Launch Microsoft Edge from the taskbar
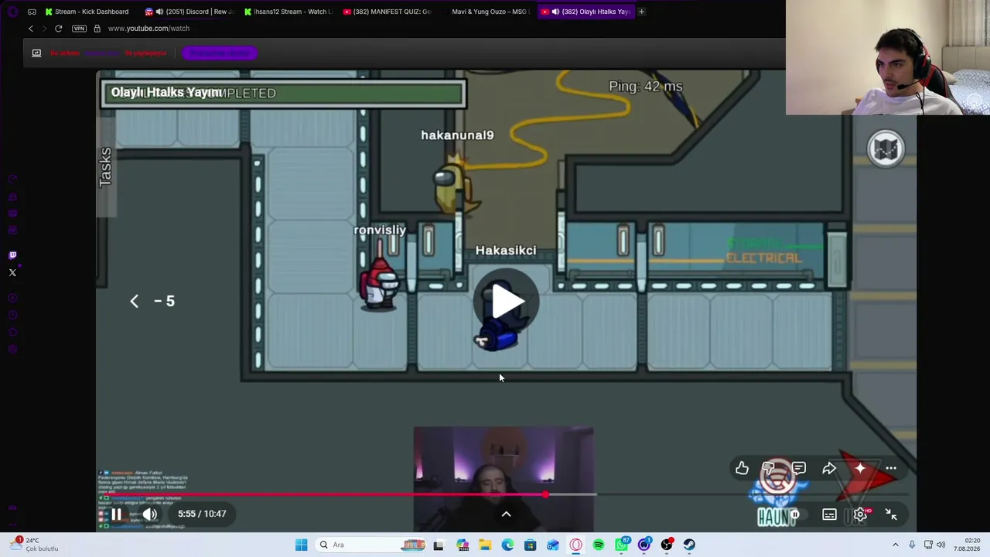This screenshot has height=557, width=990. 507,545
